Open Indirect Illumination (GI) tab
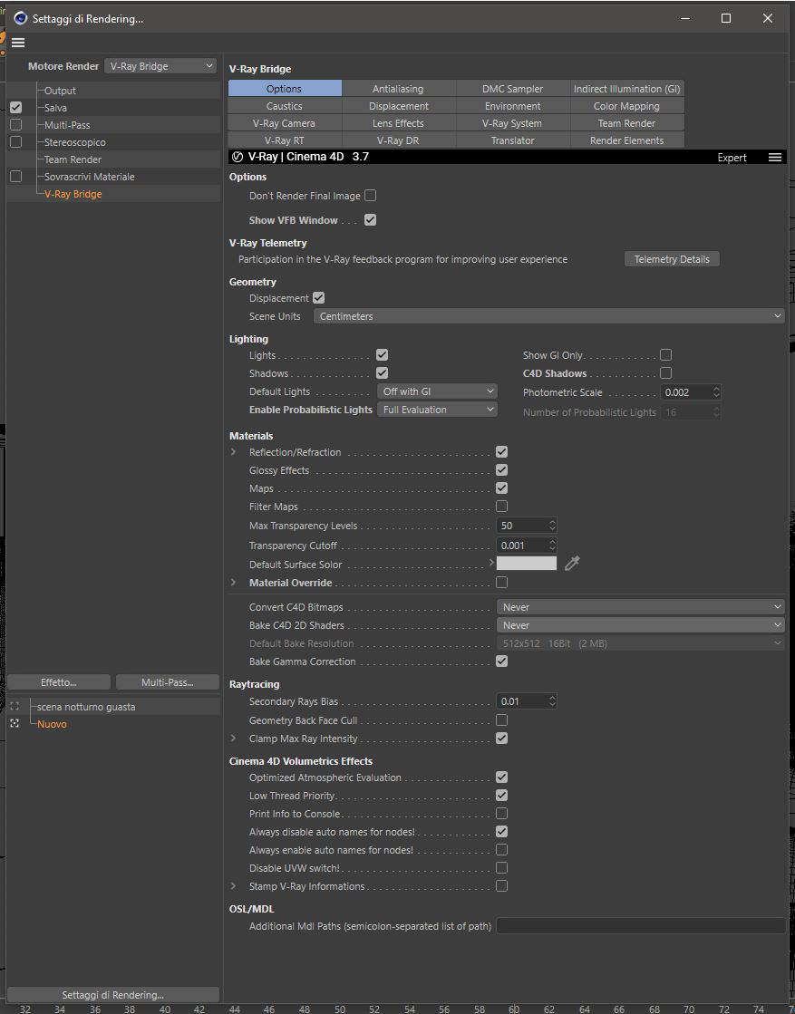Image resolution: width=795 pixels, height=1014 pixels. 626,89
